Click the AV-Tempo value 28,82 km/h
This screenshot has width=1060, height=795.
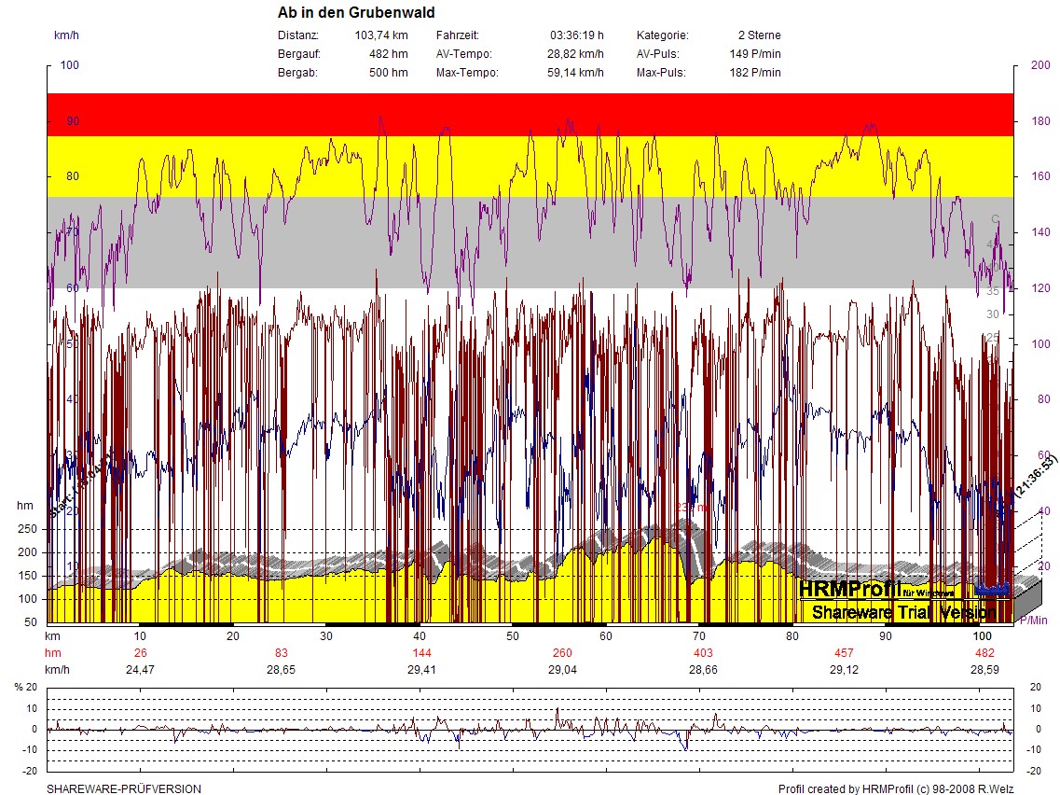coord(575,54)
